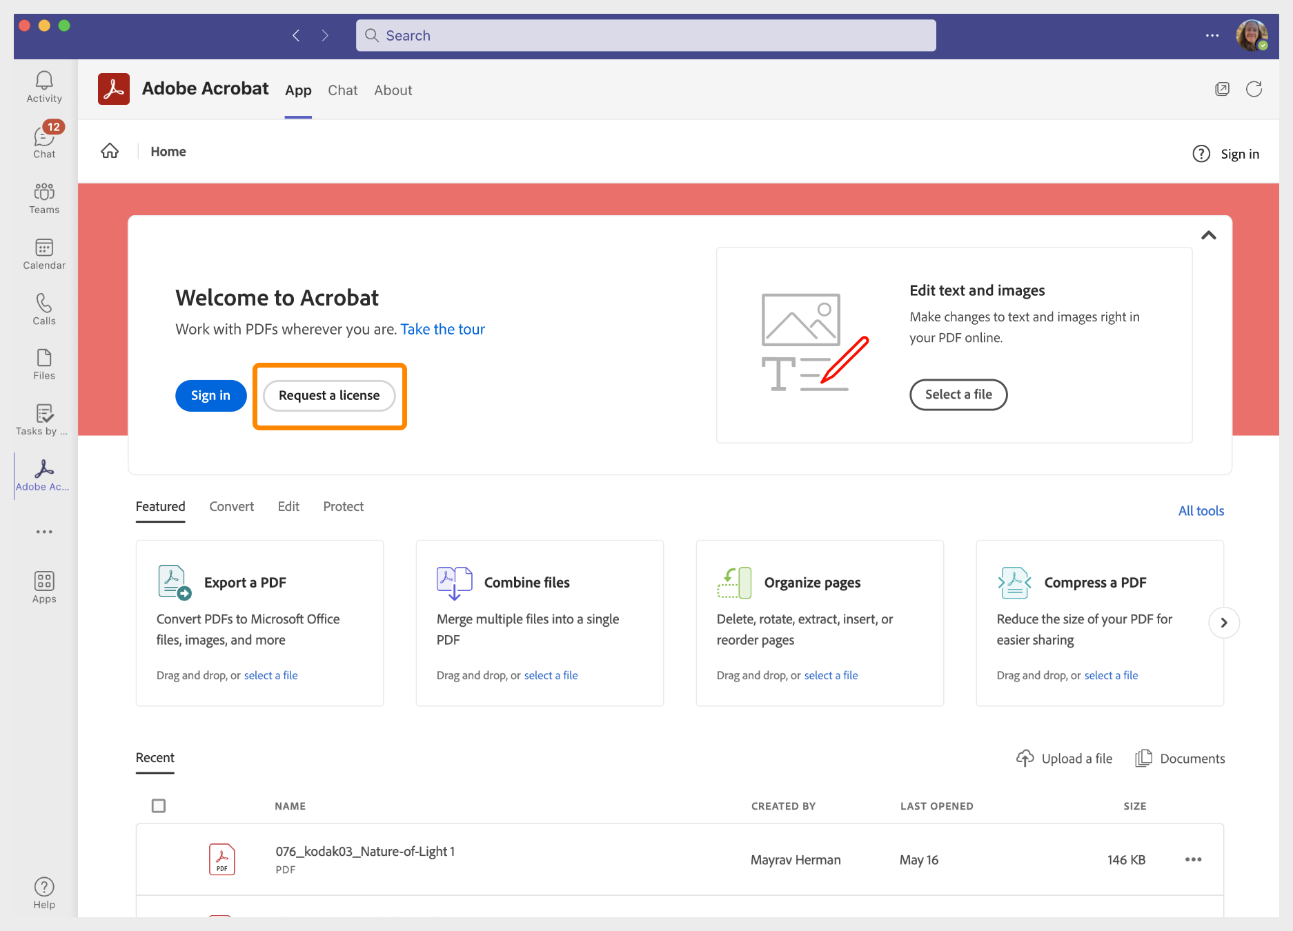The height and width of the screenshot is (931, 1293).
Task: Open help via the question mark icon
Action: coord(1201,154)
